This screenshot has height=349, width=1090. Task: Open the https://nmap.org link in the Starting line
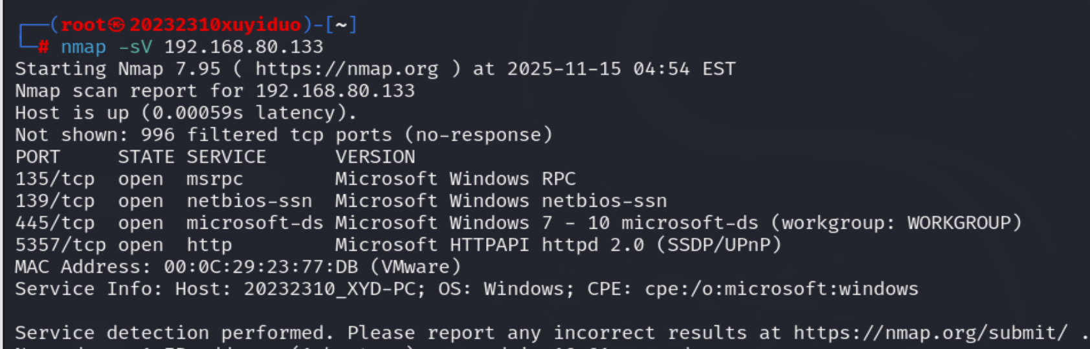tap(346, 69)
